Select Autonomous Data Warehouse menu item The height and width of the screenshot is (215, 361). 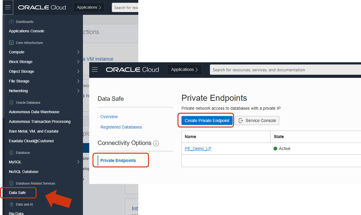click(34, 112)
